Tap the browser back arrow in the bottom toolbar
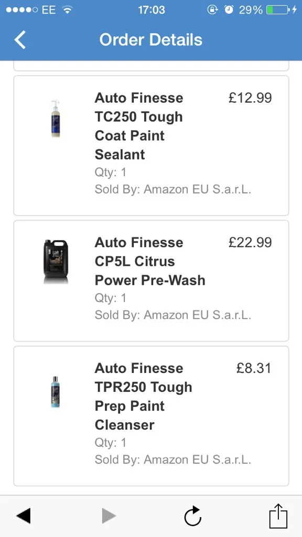Image resolution: width=302 pixels, height=537 pixels. 23,516
